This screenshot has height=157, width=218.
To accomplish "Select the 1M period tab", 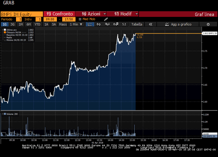I will click(20, 24).
